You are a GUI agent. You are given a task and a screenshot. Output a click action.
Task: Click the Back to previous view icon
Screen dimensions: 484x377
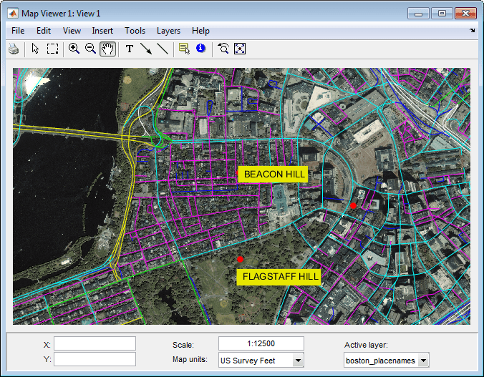[x=223, y=49]
